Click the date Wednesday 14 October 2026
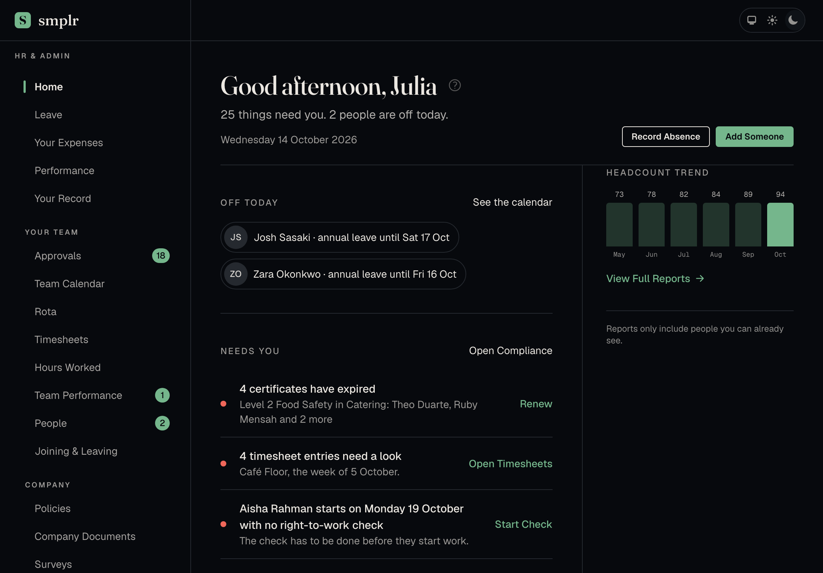The height and width of the screenshot is (573, 823). [289, 140]
